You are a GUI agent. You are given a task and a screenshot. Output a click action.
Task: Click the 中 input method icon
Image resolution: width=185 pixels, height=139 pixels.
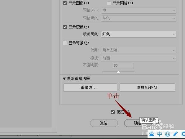(160, 134)
